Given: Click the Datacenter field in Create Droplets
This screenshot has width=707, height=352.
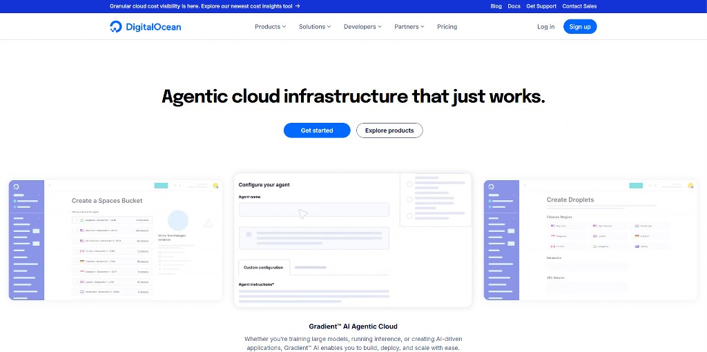Looking at the screenshot, I should pos(588,266).
